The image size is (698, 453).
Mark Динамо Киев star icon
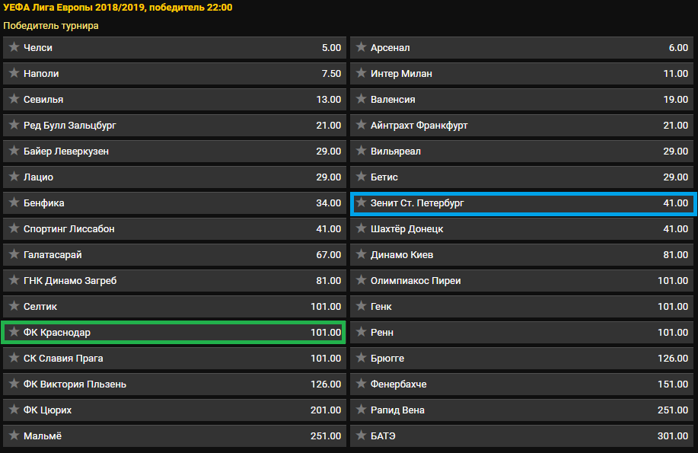(361, 254)
